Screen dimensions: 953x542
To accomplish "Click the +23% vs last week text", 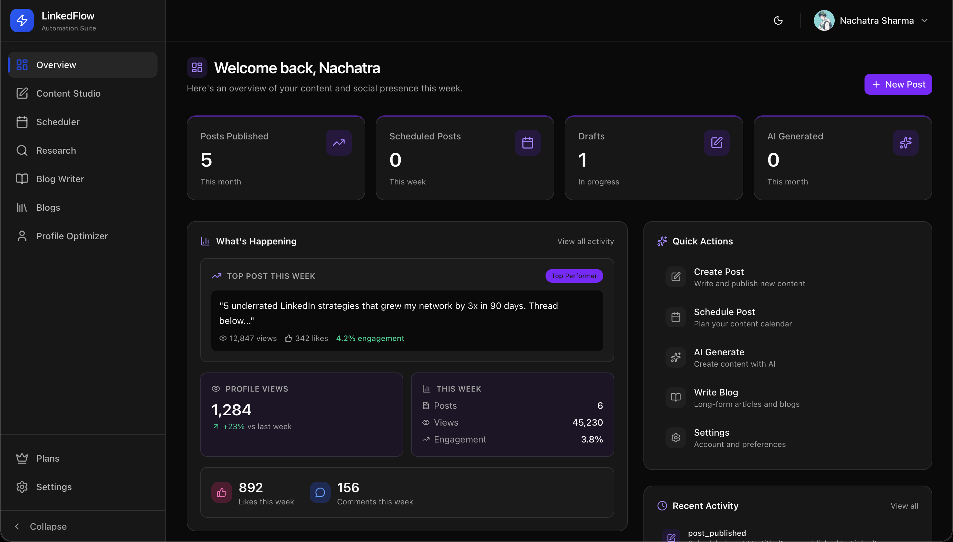I will point(252,427).
